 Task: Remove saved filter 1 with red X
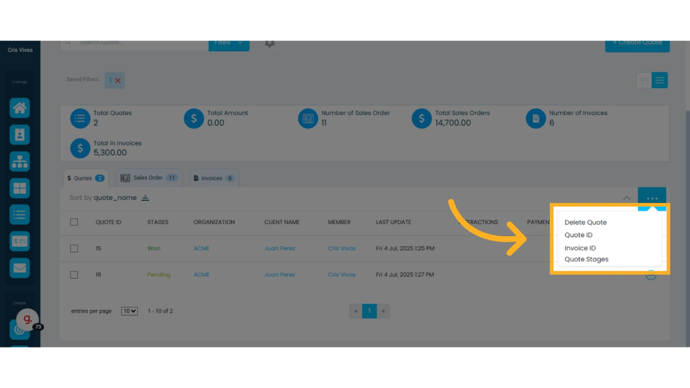pos(118,80)
